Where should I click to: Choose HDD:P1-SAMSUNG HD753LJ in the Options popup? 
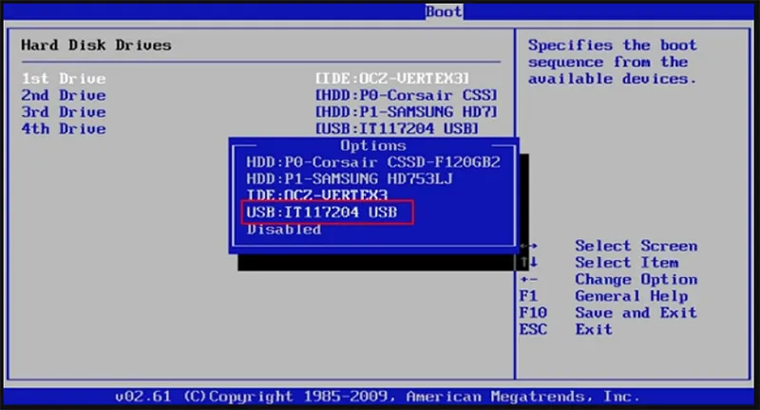[x=350, y=179]
